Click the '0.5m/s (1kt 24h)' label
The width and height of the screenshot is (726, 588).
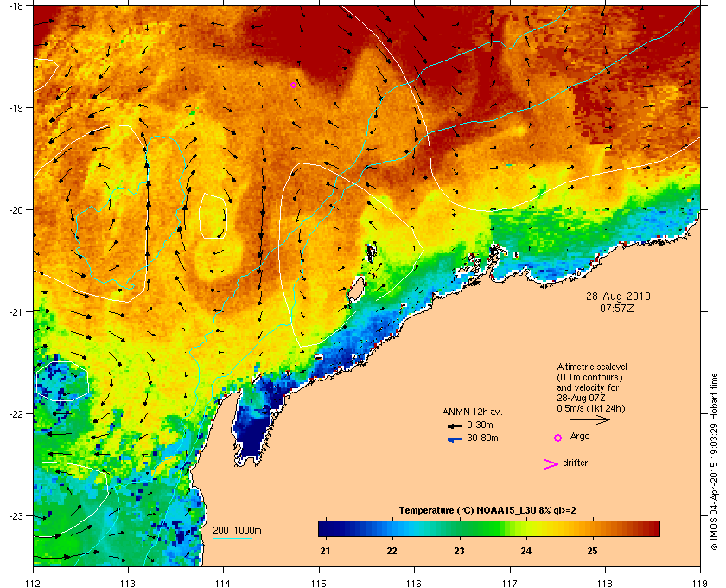coord(591,408)
